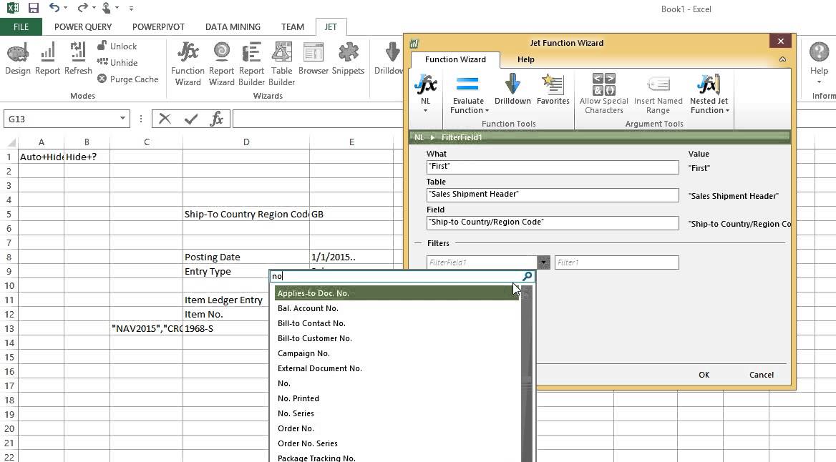Open the Report Builder
Image resolution: width=836 pixels, height=462 pixels.
point(251,64)
